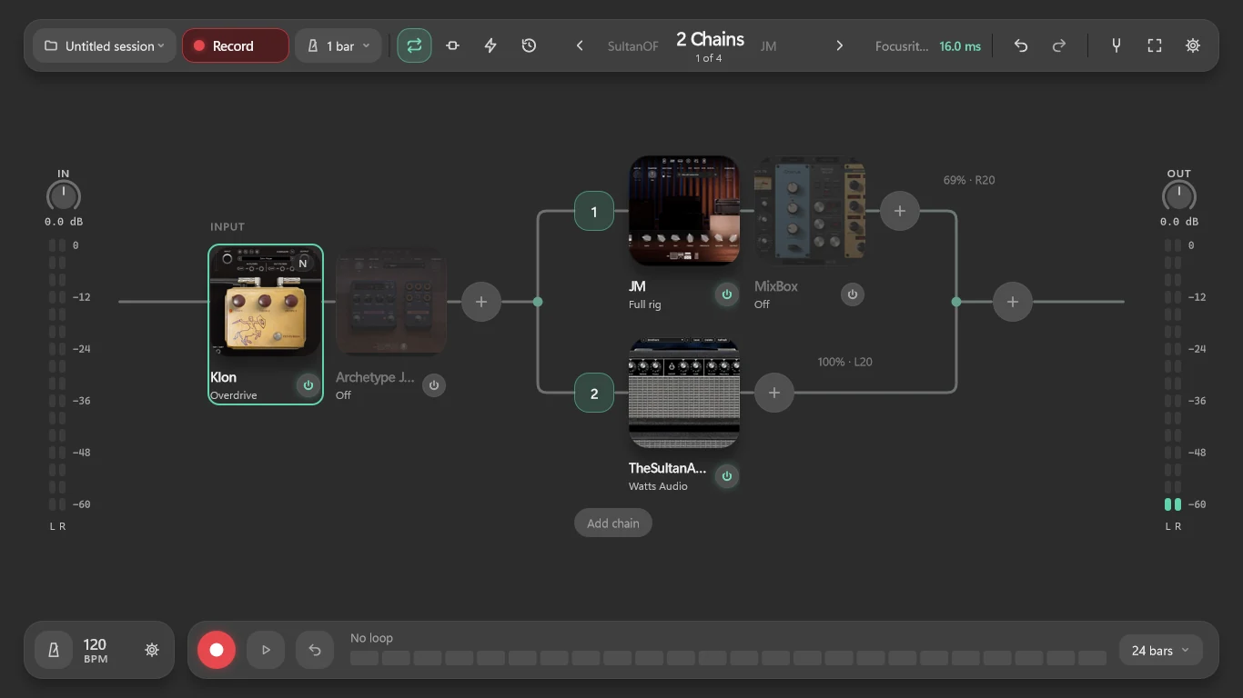1243x698 pixels.
Task: Open the Klon pedal thumbnail
Action: pyautogui.click(x=266, y=302)
